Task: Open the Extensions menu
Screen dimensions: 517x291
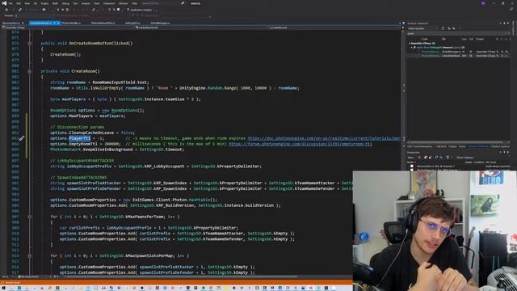Action: tap(109, 3)
